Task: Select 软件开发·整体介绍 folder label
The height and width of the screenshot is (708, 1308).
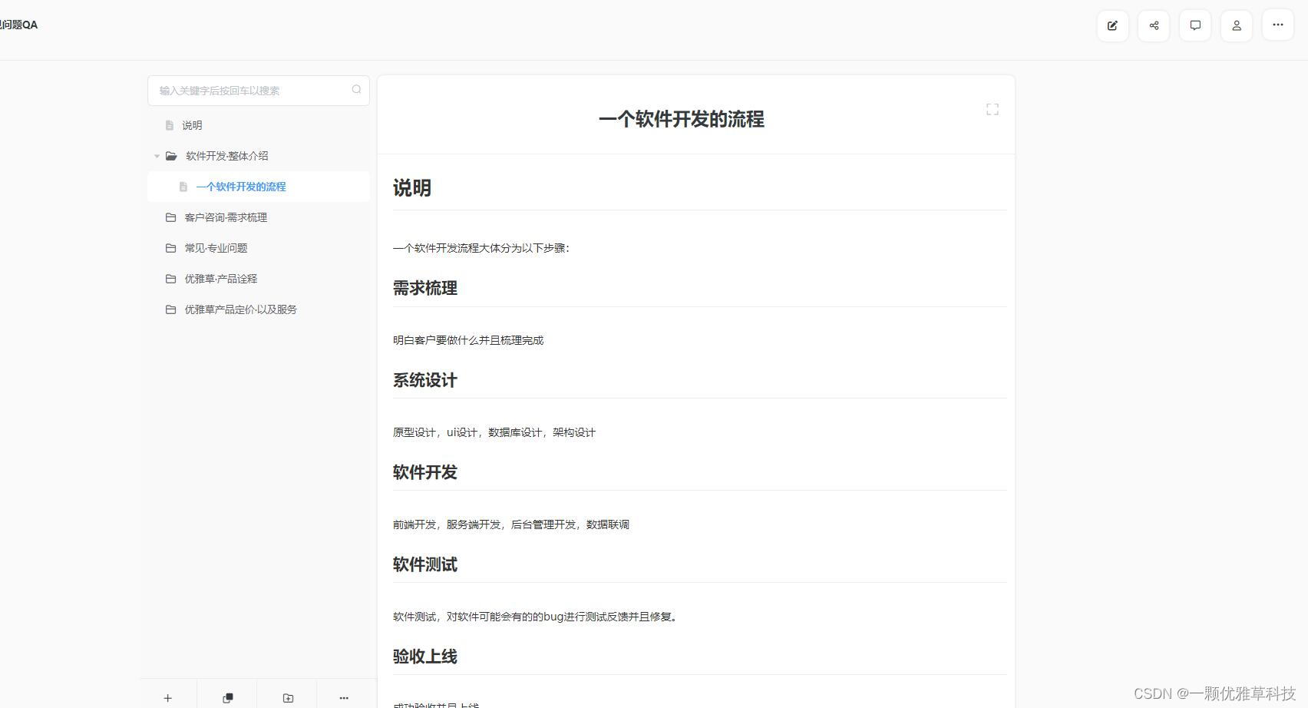Action: [x=227, y=156]
